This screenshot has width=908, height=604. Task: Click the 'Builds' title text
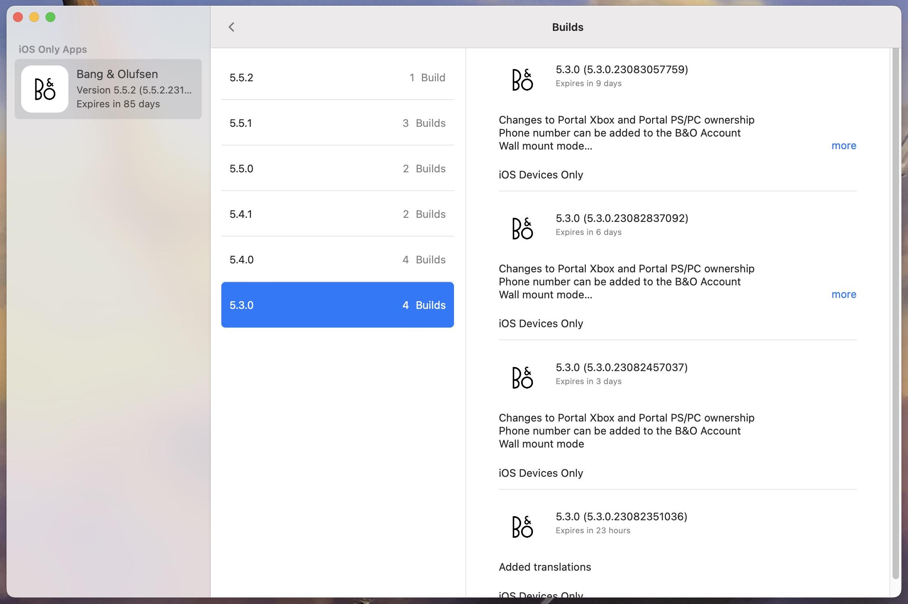coord(567,27)
